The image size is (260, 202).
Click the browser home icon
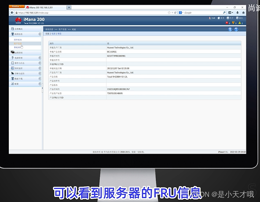(x=243, y=12)
